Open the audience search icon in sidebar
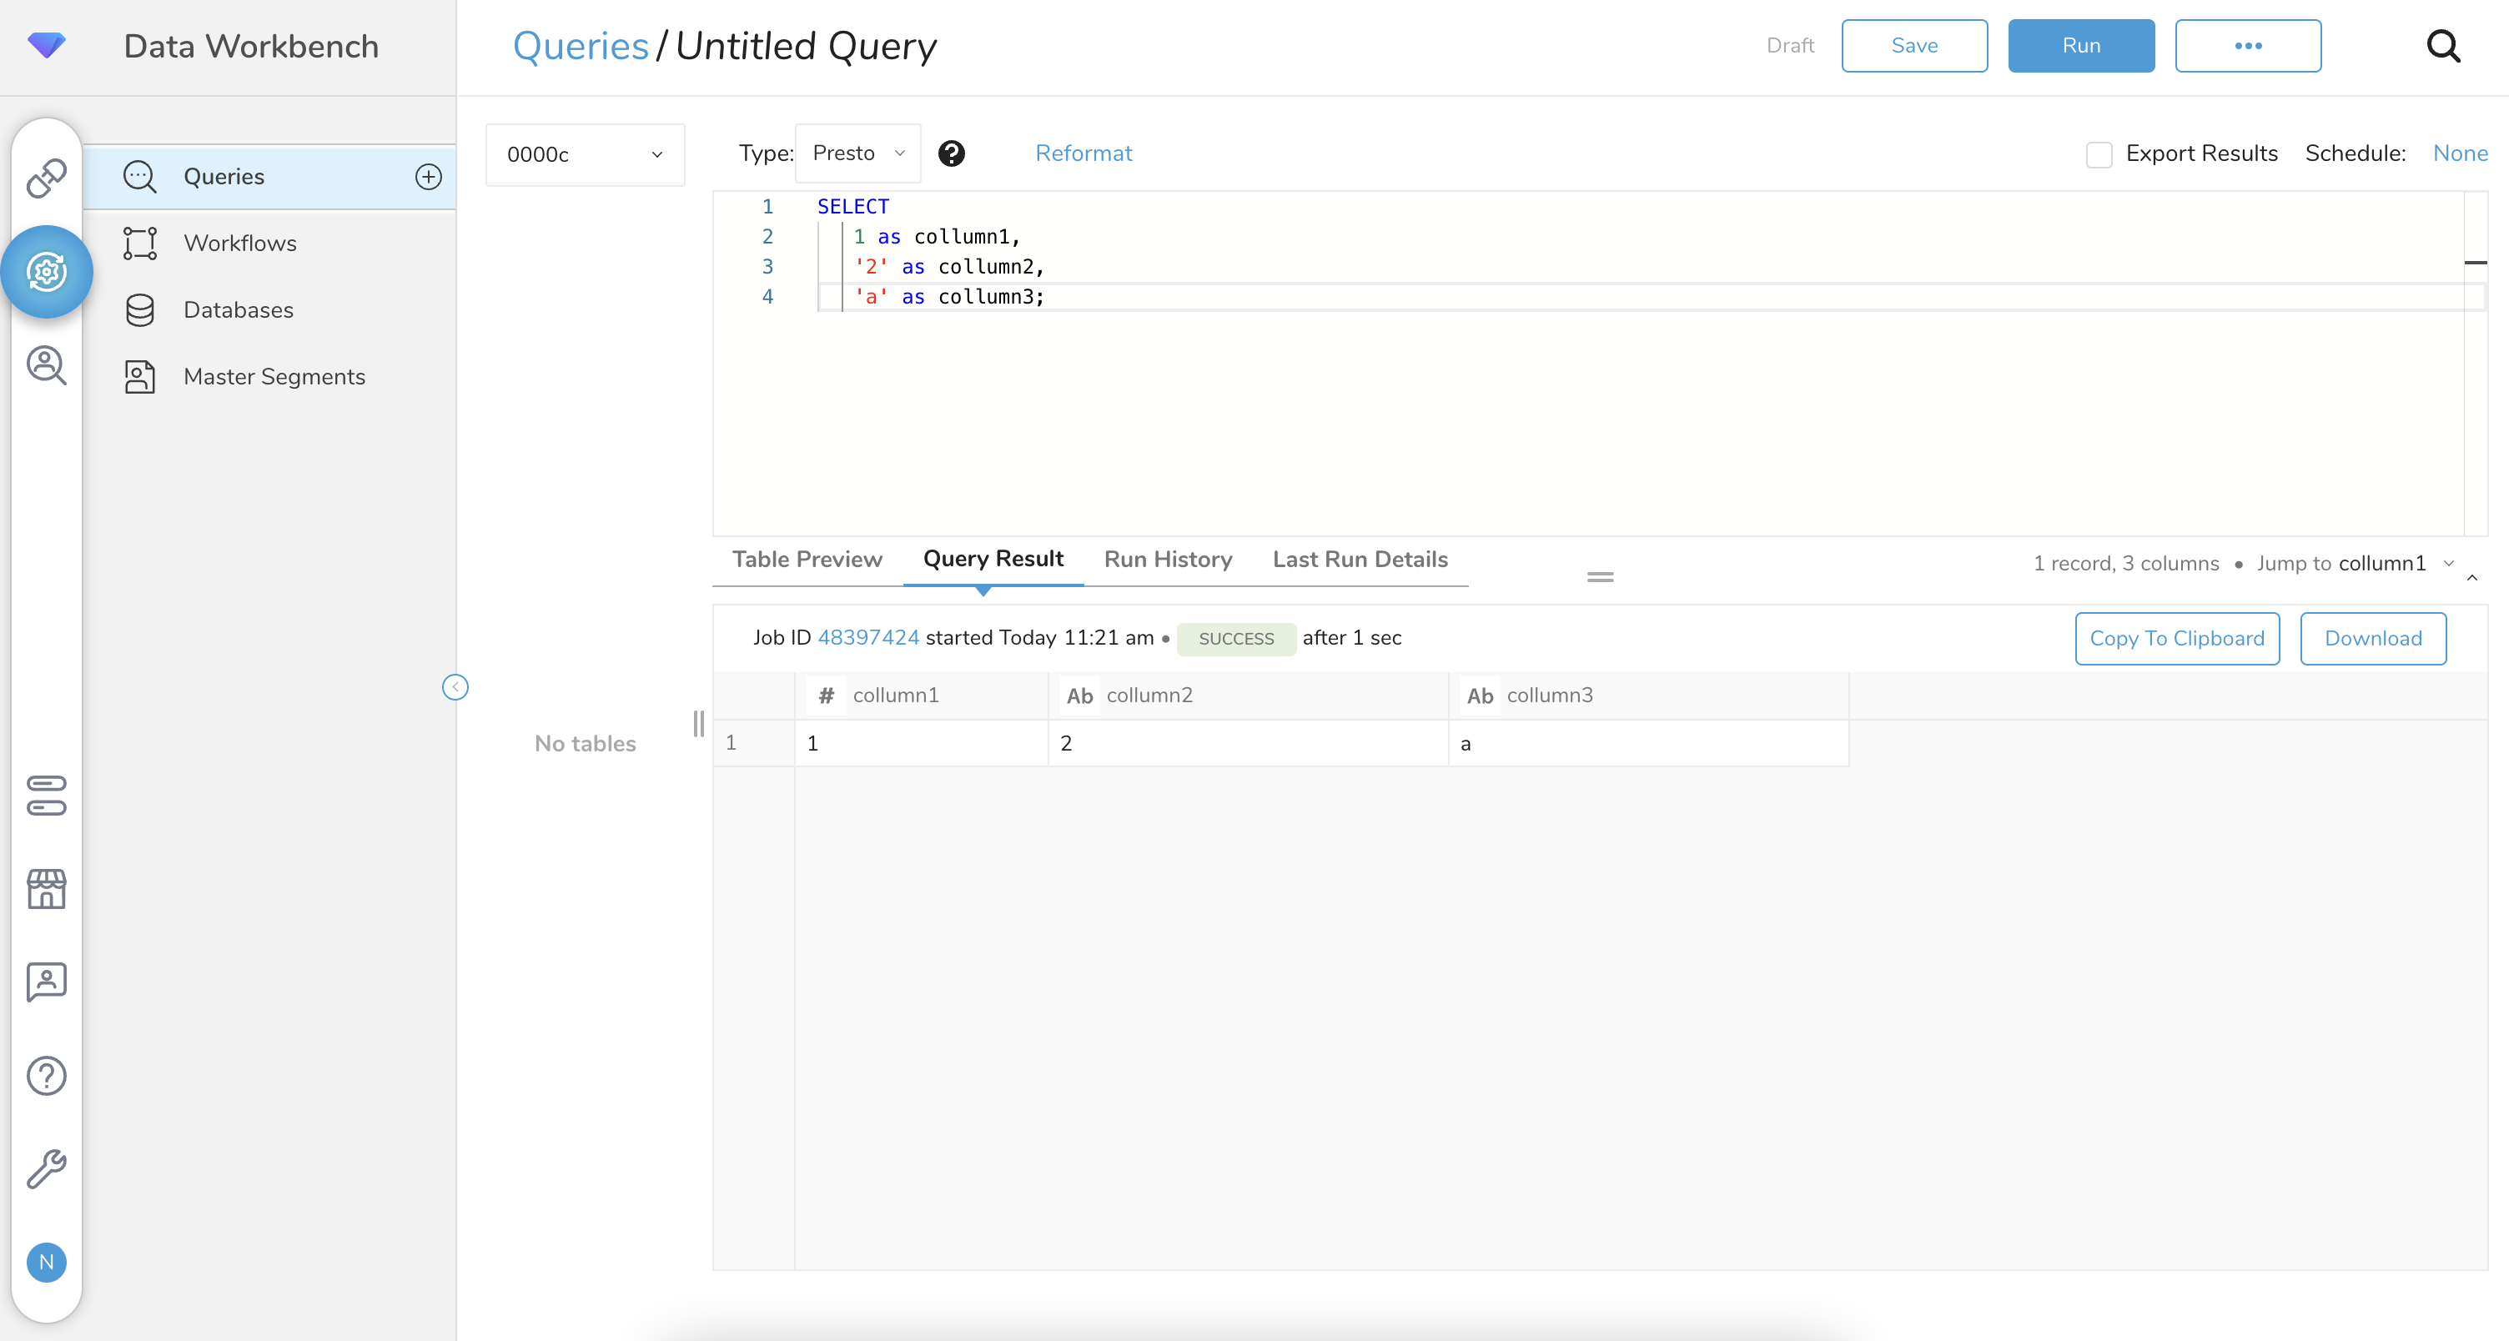This screenshot has width=2509, height=1341. click(46, 365)
